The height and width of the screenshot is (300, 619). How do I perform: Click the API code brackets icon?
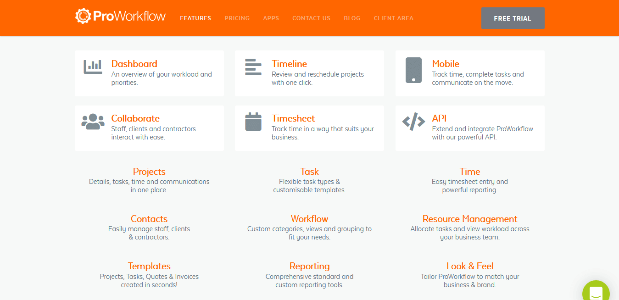[413, 122]
